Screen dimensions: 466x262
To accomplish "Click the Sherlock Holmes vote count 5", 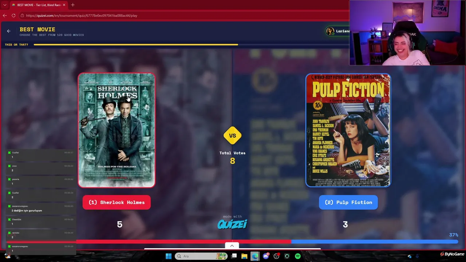I will pos(119,225).
